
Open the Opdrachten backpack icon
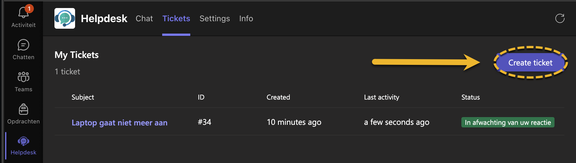pos(23,109)
